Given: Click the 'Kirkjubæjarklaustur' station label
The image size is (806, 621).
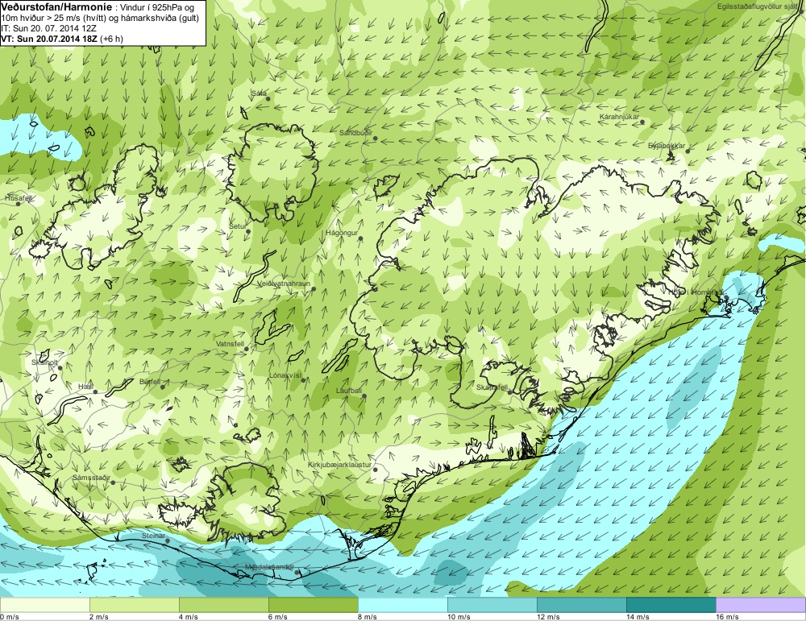Looking at the screenshot, I should click(339, 464).
